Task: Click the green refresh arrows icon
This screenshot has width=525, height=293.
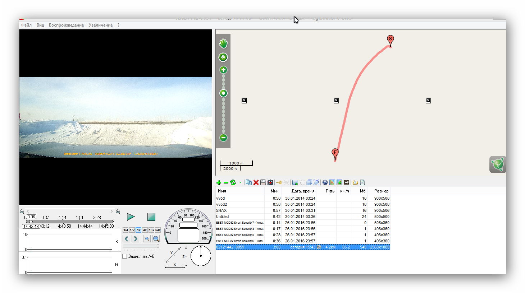Action: (233, 182)
